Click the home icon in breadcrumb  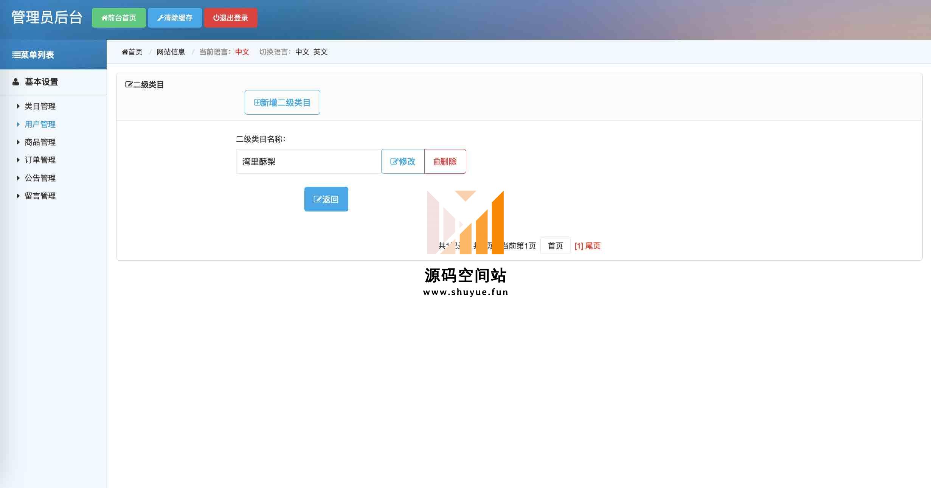click(125, 52)
